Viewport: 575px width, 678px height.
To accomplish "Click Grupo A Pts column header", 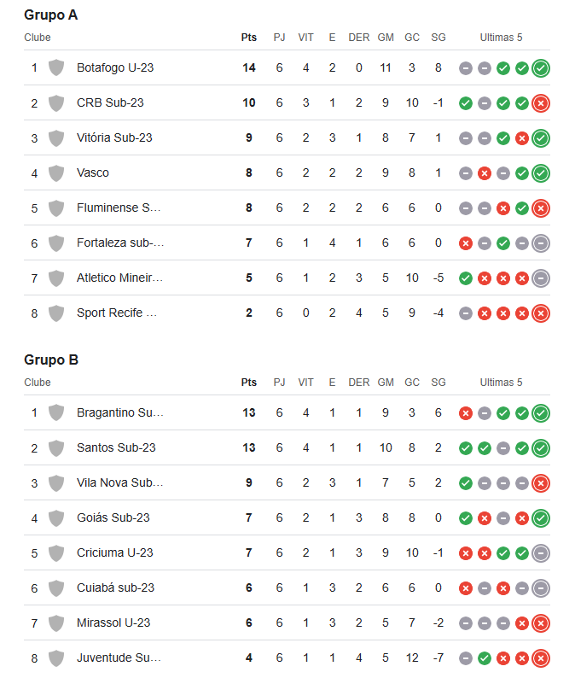I will pos(249,38).
